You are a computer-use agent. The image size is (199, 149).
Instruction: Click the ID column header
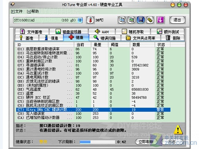(x=44, y=45)
